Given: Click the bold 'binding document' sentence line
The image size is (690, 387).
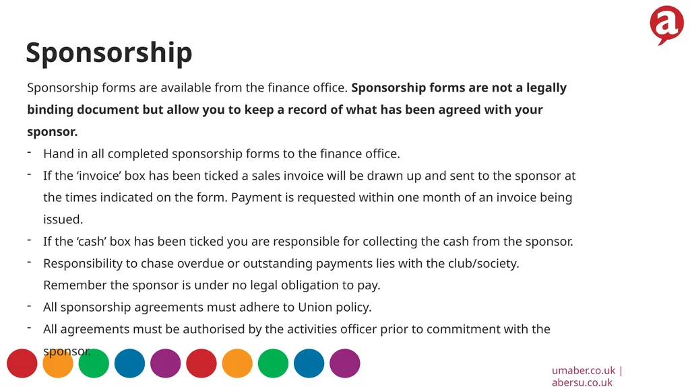Looking at the screenshot, I should [x=285, y=110].
